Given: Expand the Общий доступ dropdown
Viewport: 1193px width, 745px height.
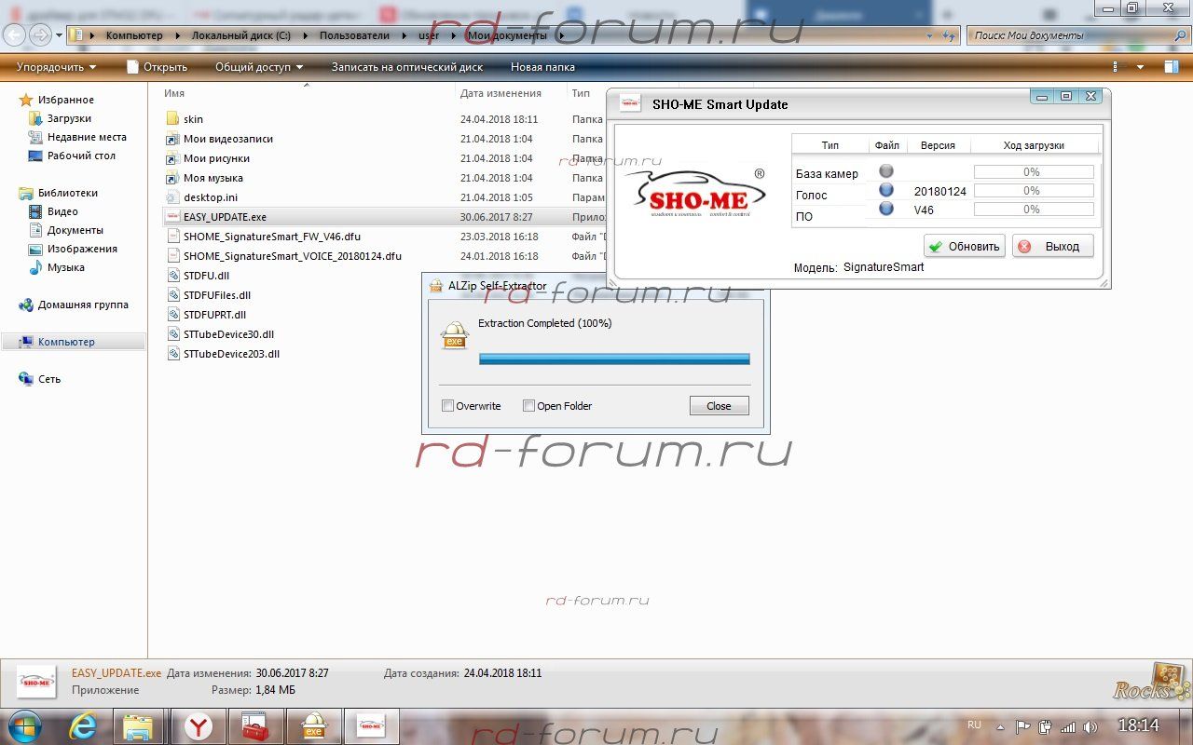Looking at the screenshot, I should tap(259, 67).
